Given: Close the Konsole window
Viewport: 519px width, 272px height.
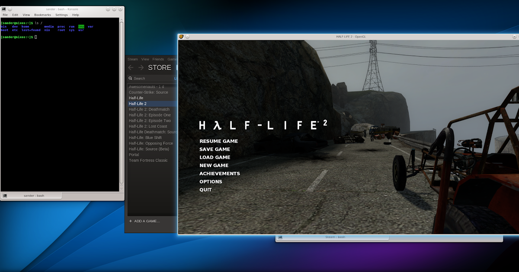Looking at the screenshot, I should (x=120, y=9).
